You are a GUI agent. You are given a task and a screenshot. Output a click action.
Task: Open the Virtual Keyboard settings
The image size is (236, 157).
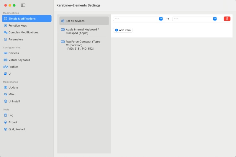click(19, 60)
